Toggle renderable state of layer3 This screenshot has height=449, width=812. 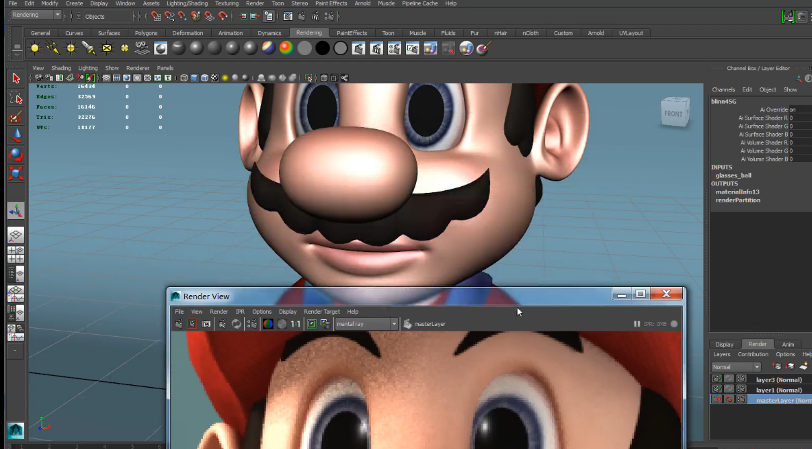point(717,378)
